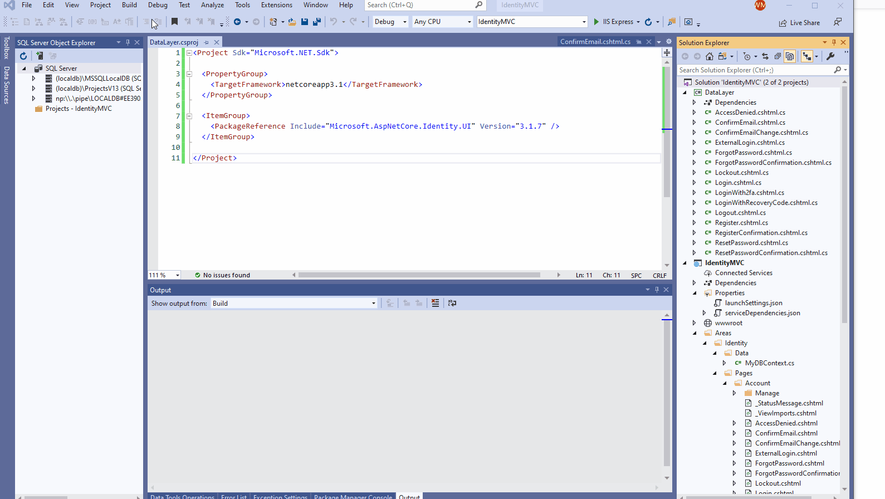Click the Navigate Backward arrow button

[237, 22]
